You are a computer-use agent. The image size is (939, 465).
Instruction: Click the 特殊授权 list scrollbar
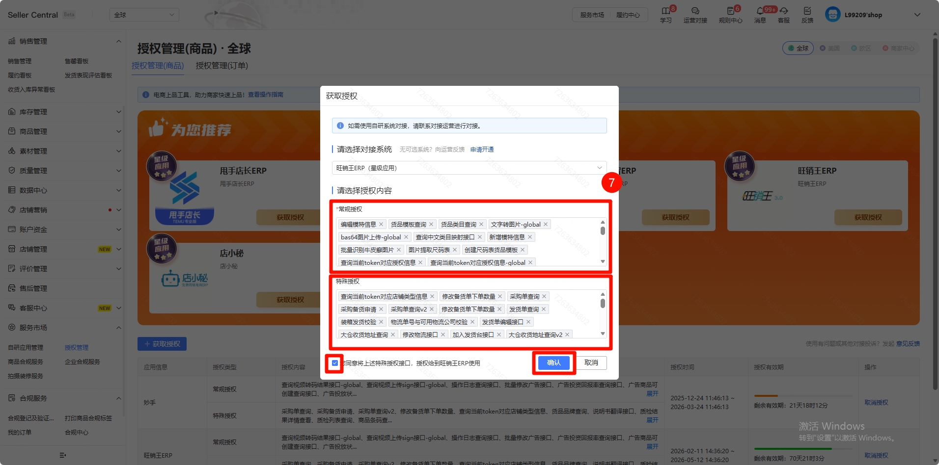click(x=603, y=304)
